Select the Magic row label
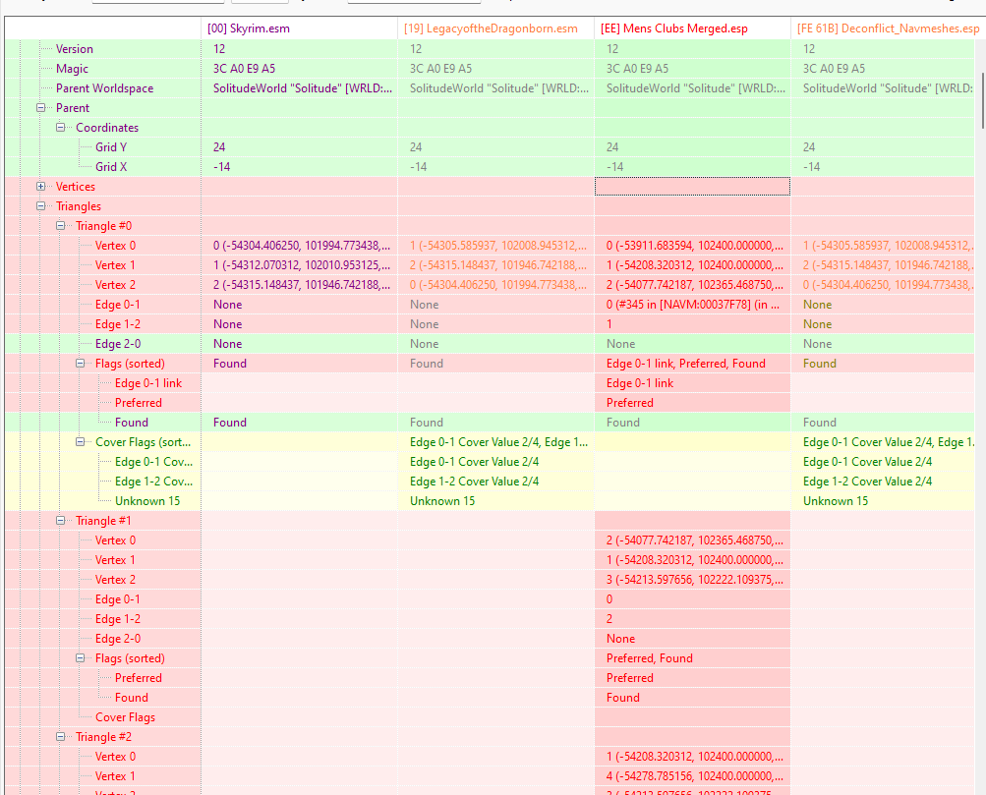The image size is (986, 795). [72, 69]
